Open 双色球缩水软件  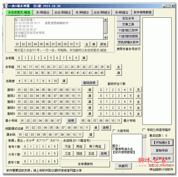click(128, 42)
